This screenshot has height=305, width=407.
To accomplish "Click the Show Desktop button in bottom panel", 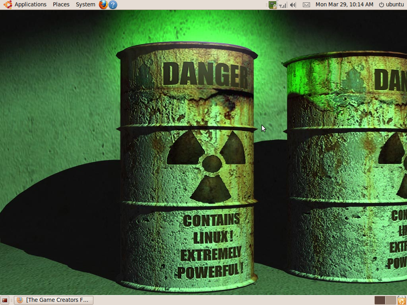I will click(x=5, y=300).
